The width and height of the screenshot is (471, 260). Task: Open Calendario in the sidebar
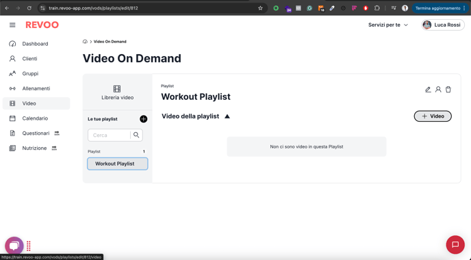click(x=36, y=118)
